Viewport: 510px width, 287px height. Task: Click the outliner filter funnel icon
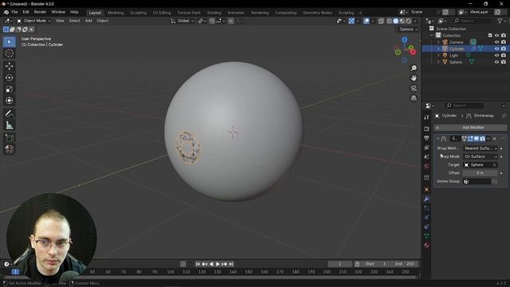pos(500,21)
